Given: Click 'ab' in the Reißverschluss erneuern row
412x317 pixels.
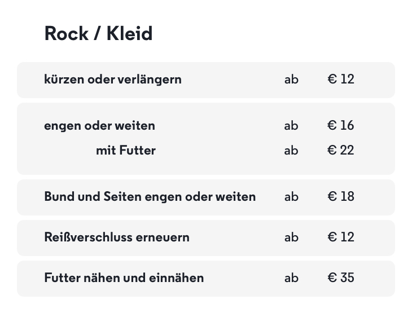Looking at the screenshot, I should (x=291, y=238).
